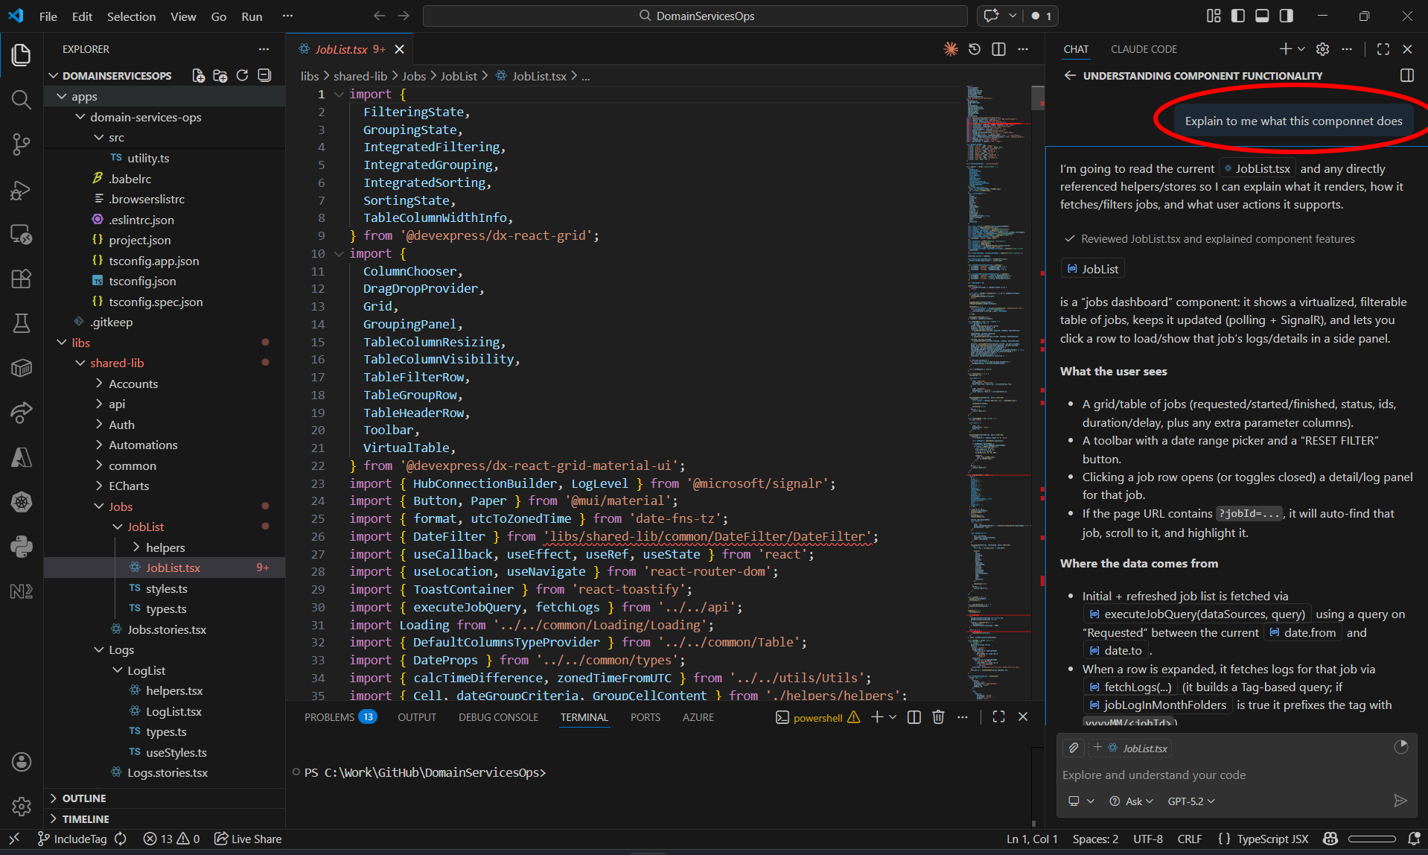Open JobList symbol link in chat

click(1092, 269)
